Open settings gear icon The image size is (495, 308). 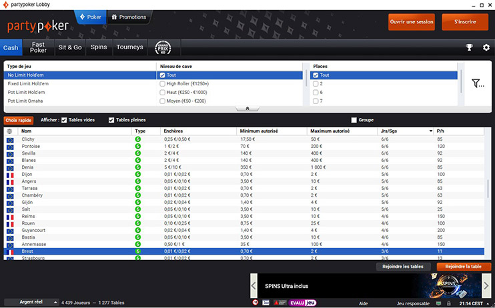tap(486, 47)
